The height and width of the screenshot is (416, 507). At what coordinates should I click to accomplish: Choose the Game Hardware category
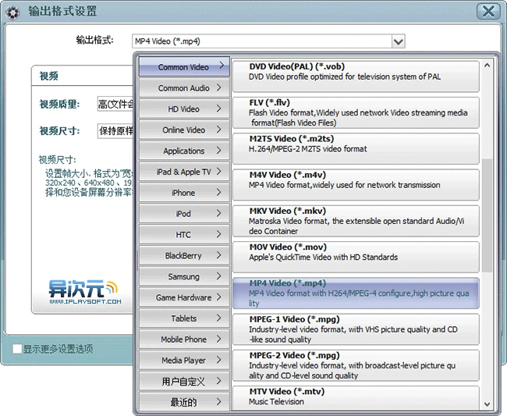[x=184, y=297]
